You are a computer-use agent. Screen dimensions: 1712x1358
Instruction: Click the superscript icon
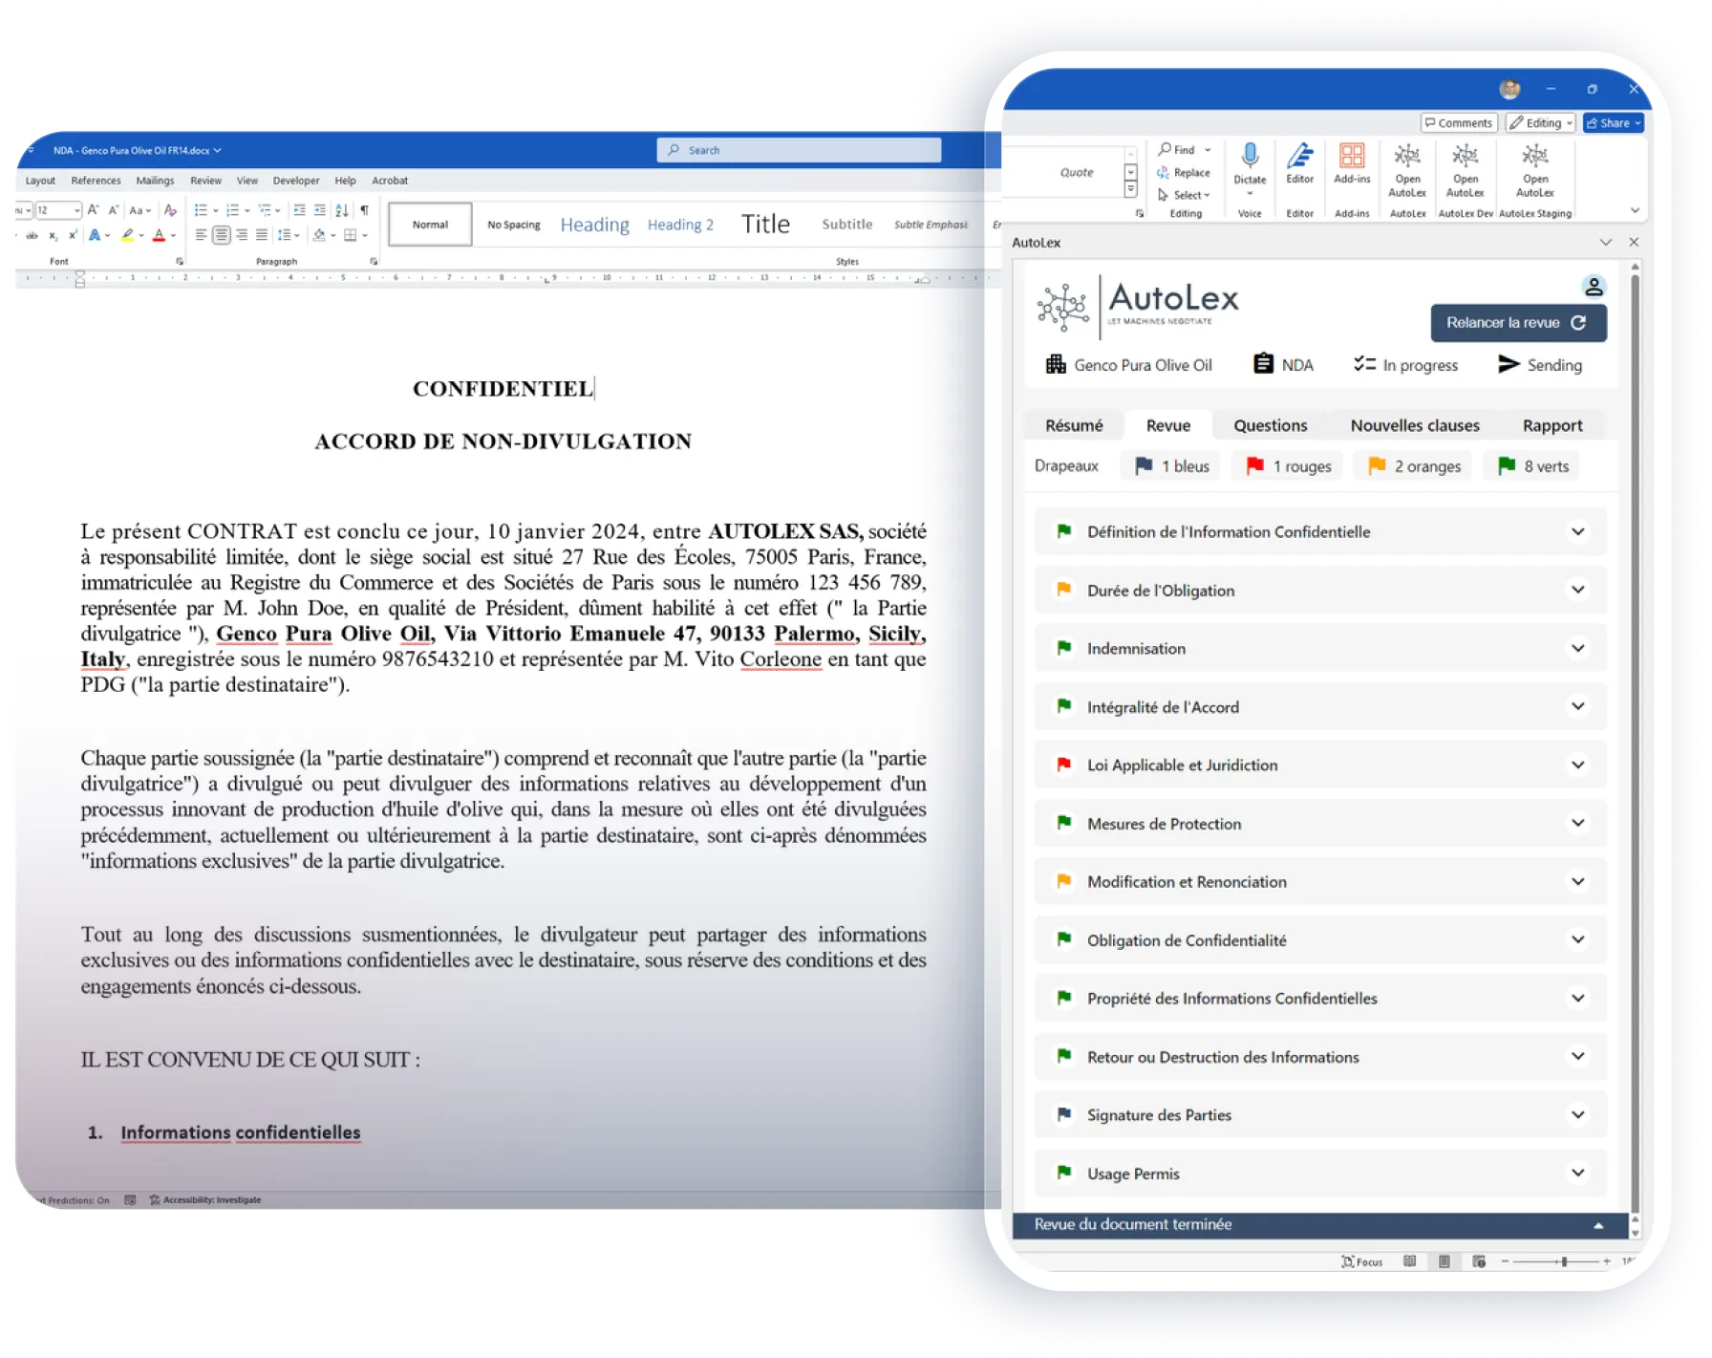point(73,235)
